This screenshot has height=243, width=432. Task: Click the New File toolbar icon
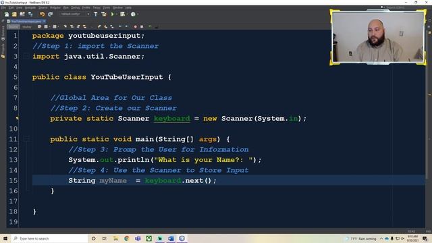(7, 14)
